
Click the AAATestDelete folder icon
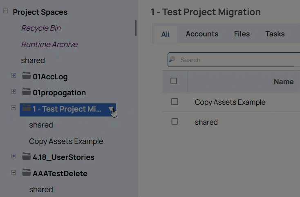(27, 173)
